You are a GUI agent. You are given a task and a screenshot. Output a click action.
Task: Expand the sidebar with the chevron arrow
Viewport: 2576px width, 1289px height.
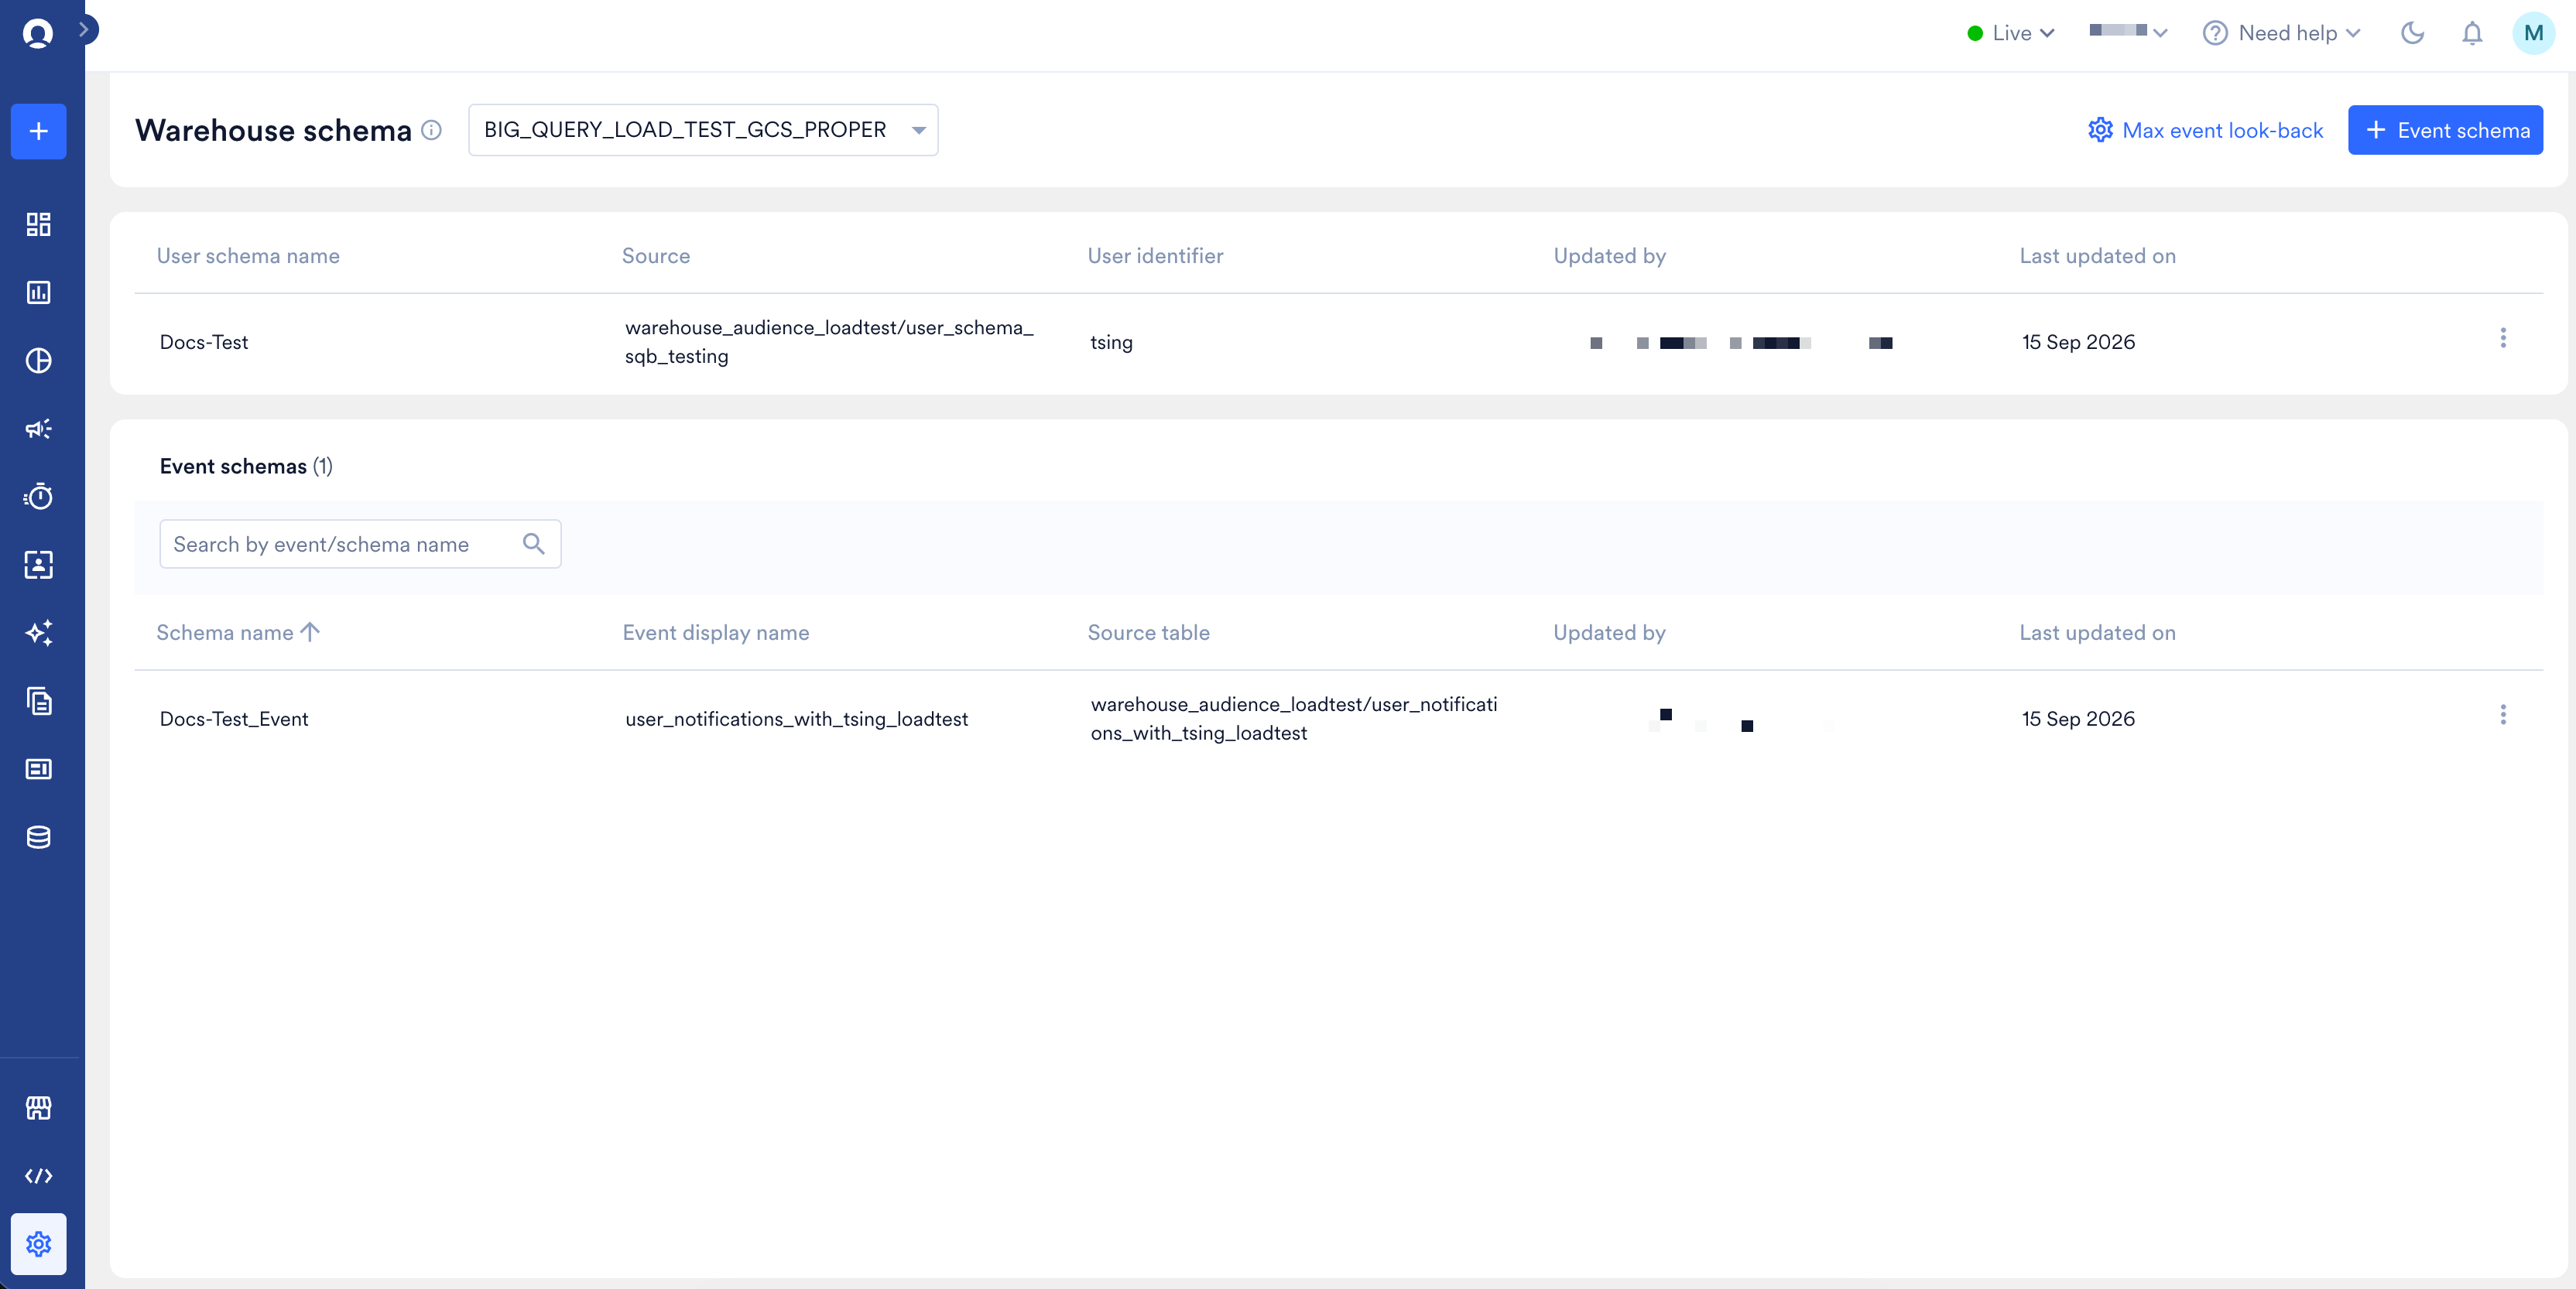click(85, 30)
